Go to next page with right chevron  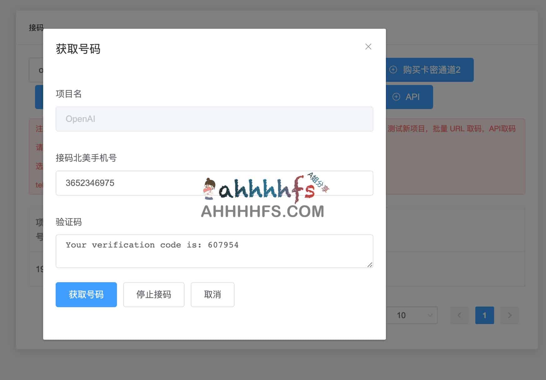point(509,315)
